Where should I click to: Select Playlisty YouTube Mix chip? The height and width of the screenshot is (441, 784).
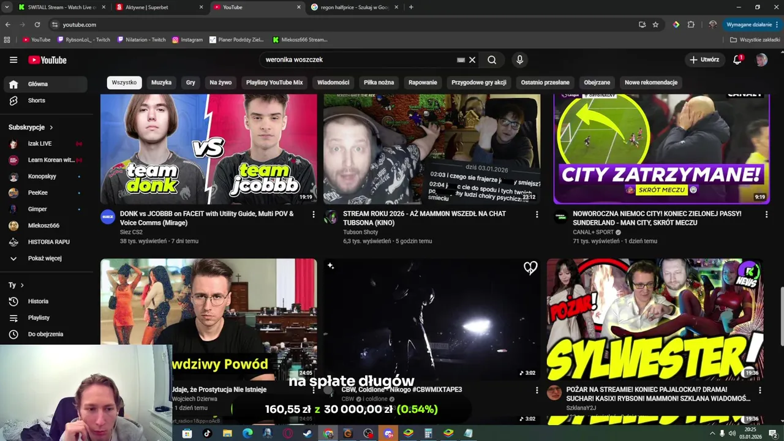(x=274, y=82)
